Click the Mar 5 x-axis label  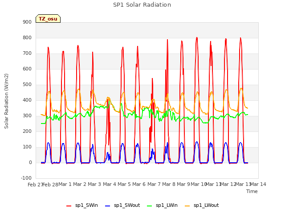point(124,184)
